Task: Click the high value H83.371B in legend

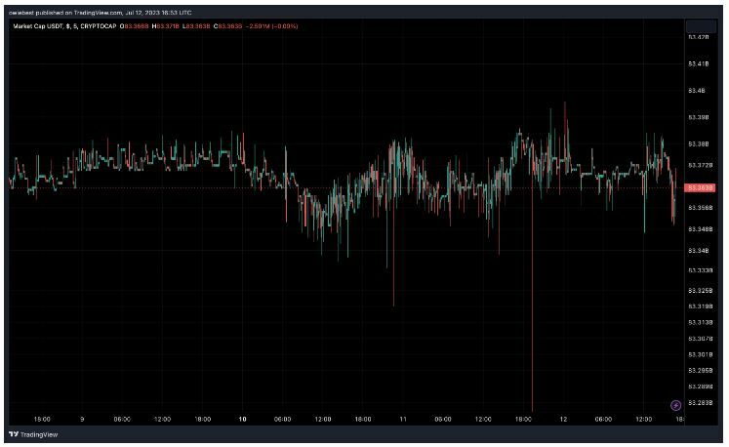Action: (x=167, y=25)
